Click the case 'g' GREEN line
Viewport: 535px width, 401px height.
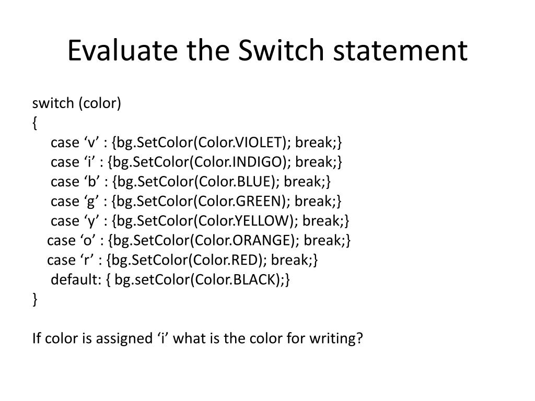(196, 201)
